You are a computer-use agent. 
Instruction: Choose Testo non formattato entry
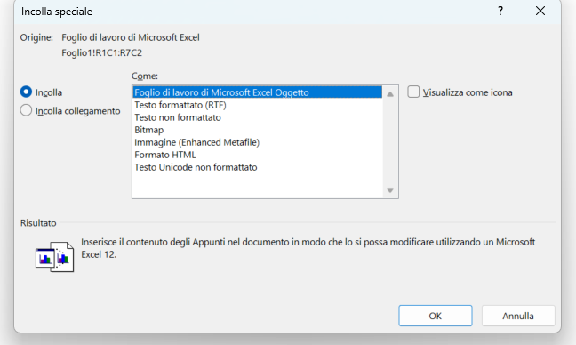257,117
